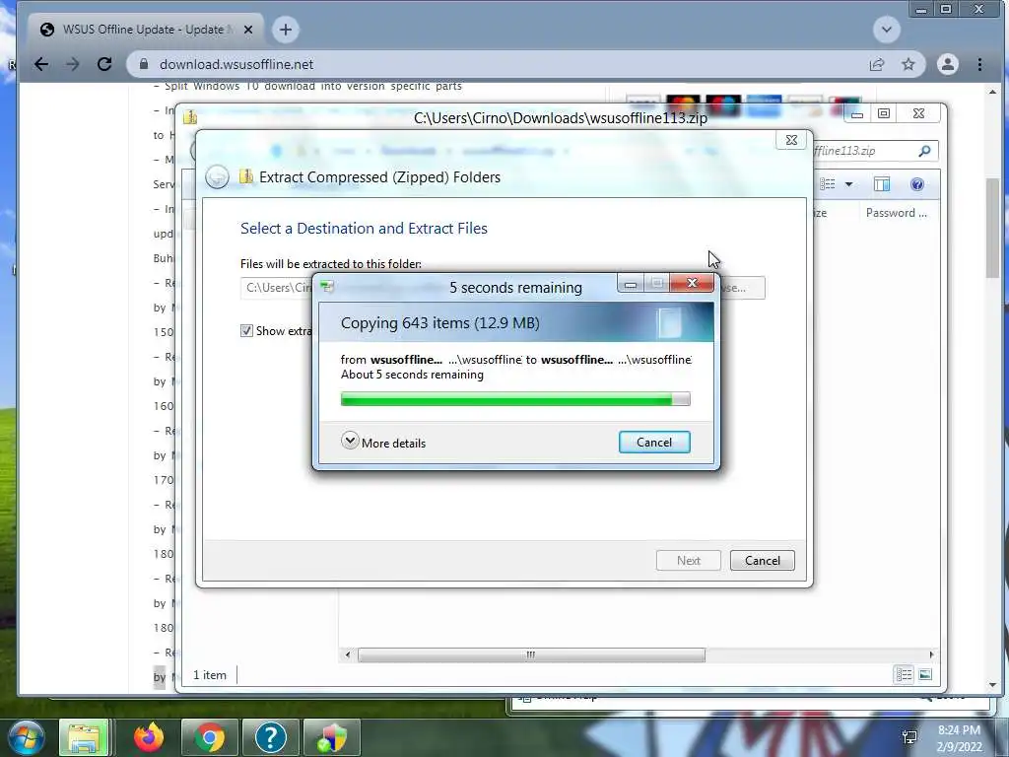Open the clock showing 8:24 PM
Viewport: 1009px width, 757px height.
click(x=959, y=738)
